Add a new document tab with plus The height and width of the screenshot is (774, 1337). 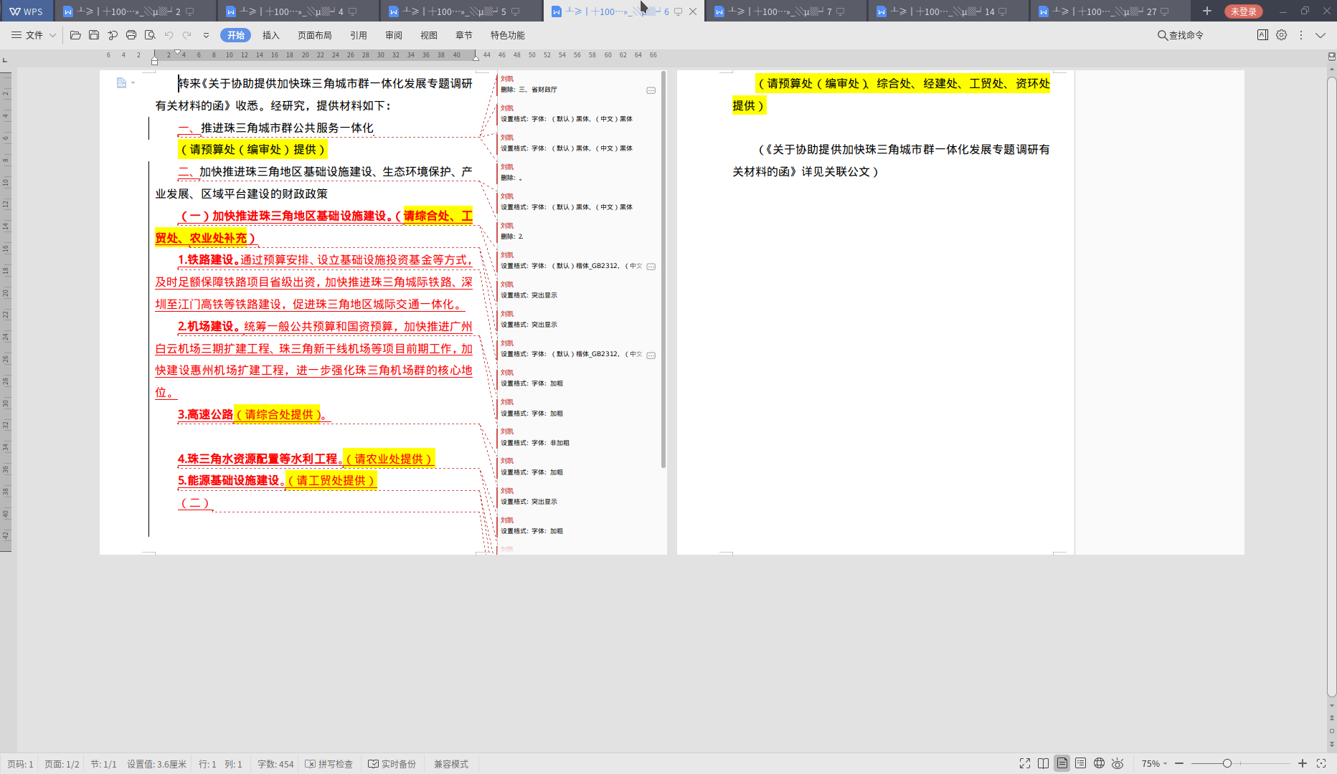tap(1207, 11)
